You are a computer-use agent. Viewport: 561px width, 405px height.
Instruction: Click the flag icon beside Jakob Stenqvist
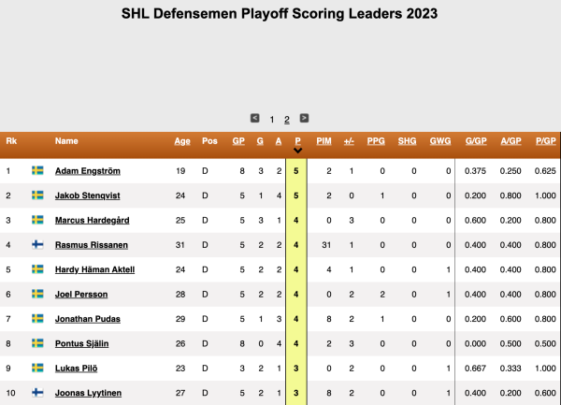coord(37,195)
